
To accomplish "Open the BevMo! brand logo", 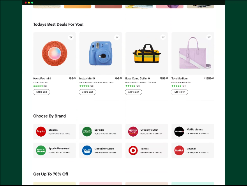I will click(179, 150).
